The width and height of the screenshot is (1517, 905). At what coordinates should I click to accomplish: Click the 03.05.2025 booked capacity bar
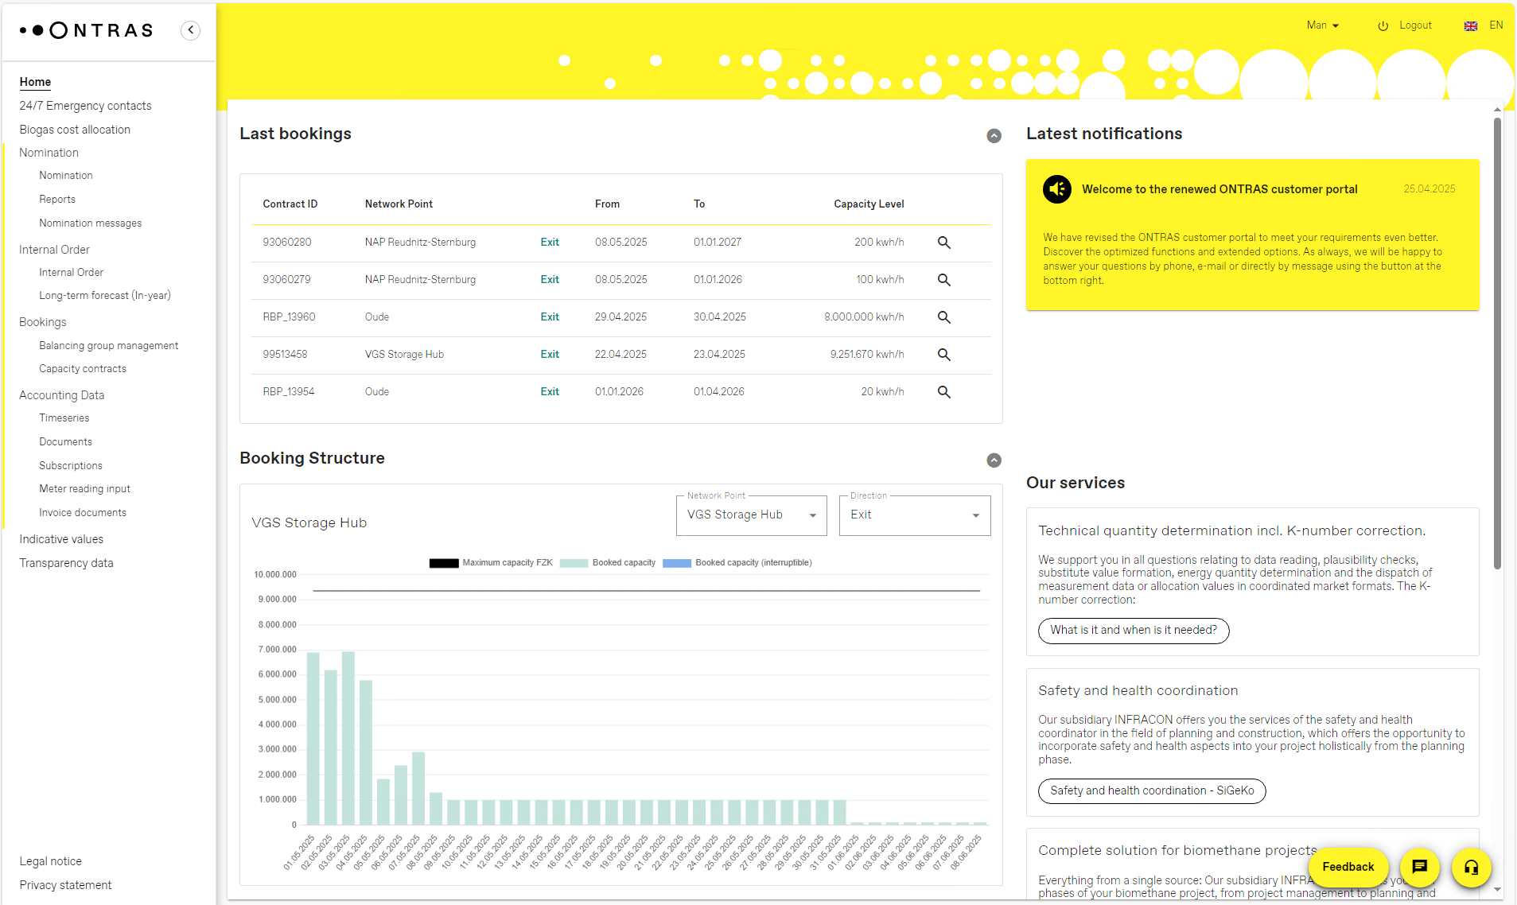(348, 737)
